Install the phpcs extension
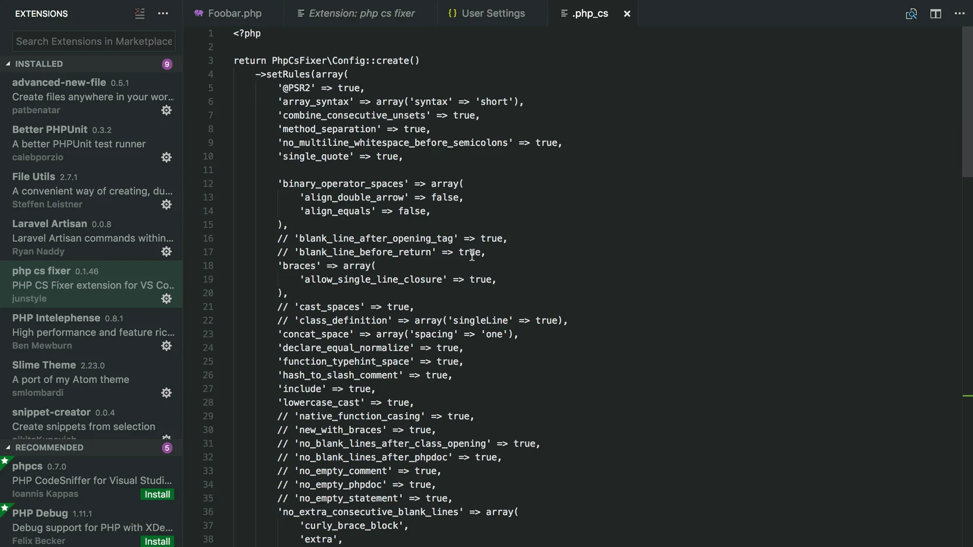This screenshot has height=547, width=973. 157,494
